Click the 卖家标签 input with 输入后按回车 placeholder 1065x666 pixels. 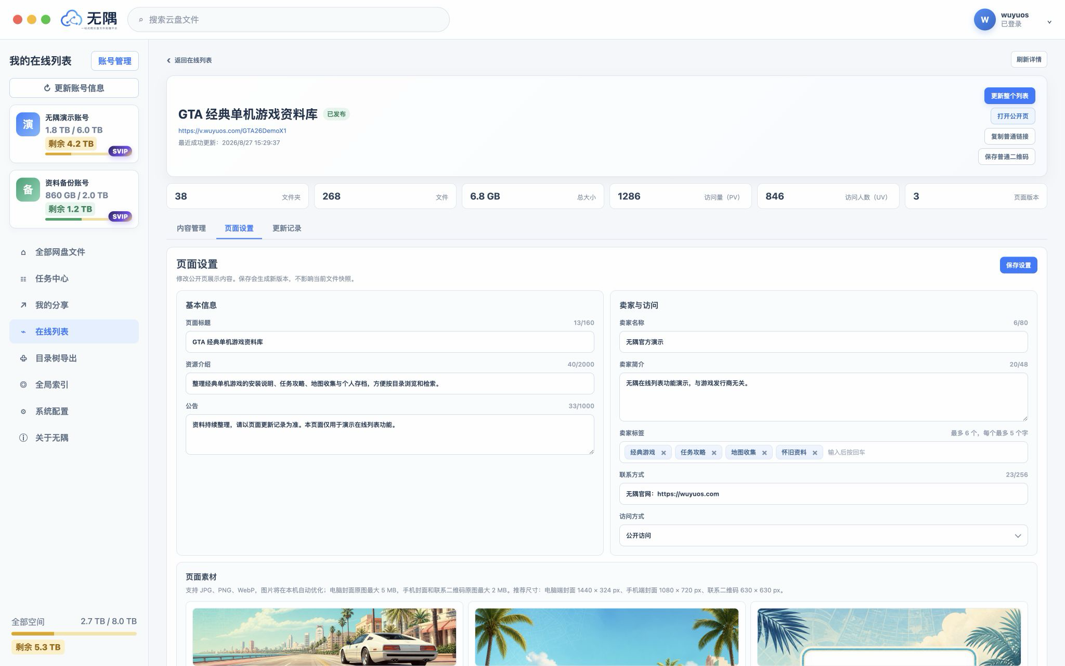pos(925,453)
